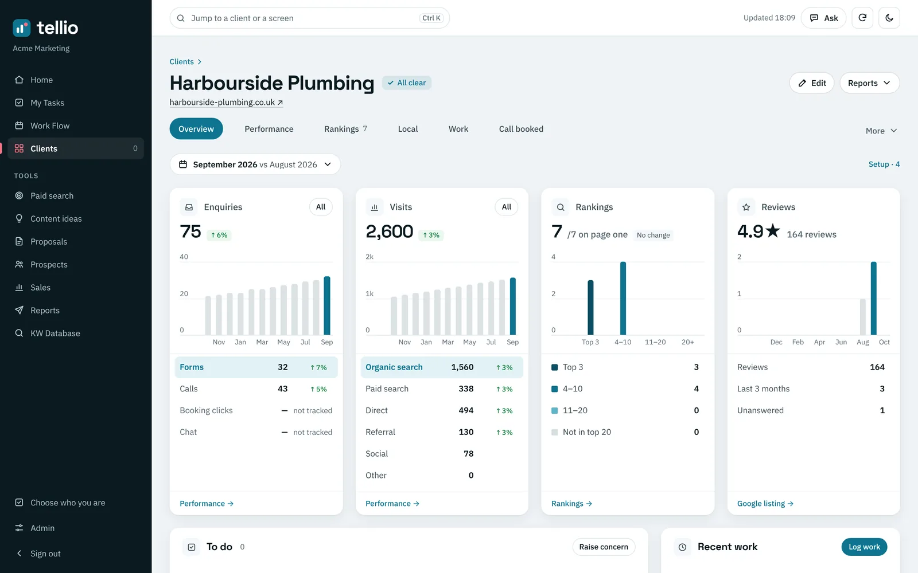Click the September bar in Enquiries chart
This screenshot has height=573, width=918.
(327, 305)
